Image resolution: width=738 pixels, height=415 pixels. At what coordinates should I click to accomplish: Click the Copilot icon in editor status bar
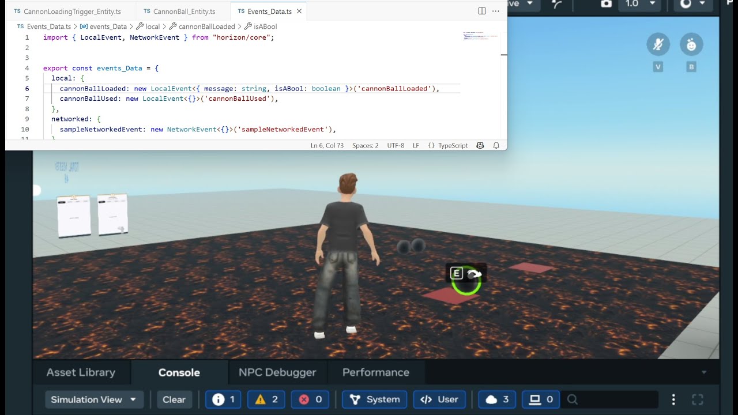480,145
